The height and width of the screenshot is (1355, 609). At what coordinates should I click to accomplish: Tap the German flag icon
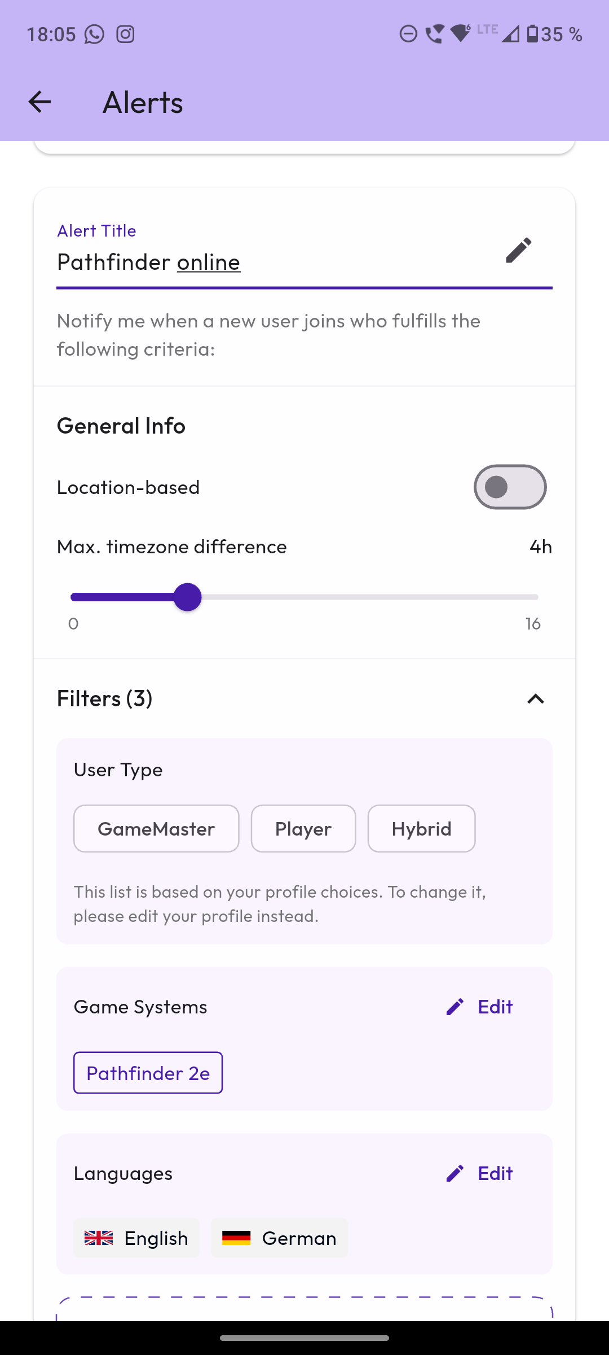236,1238
